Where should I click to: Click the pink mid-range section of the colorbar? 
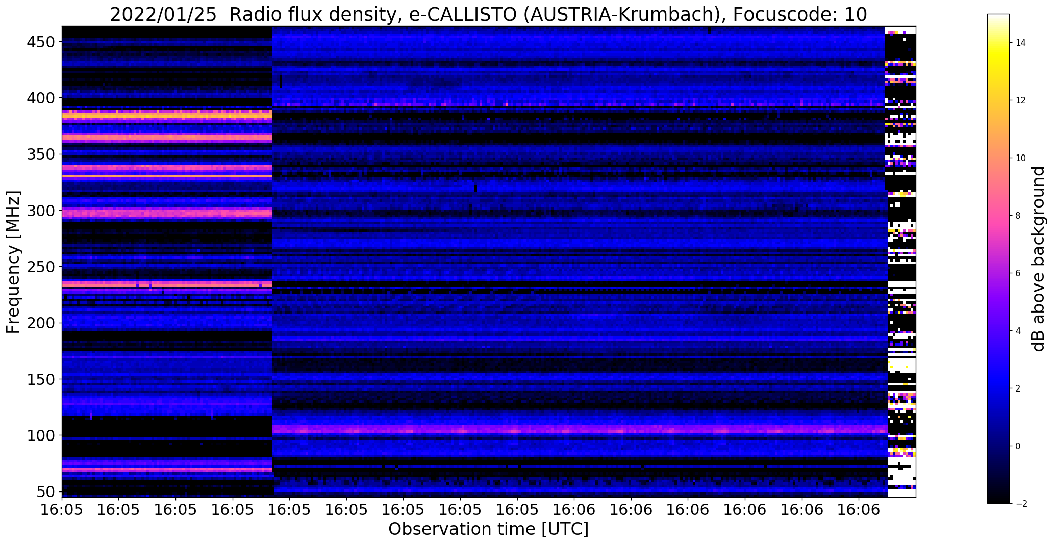coord(998,216)
